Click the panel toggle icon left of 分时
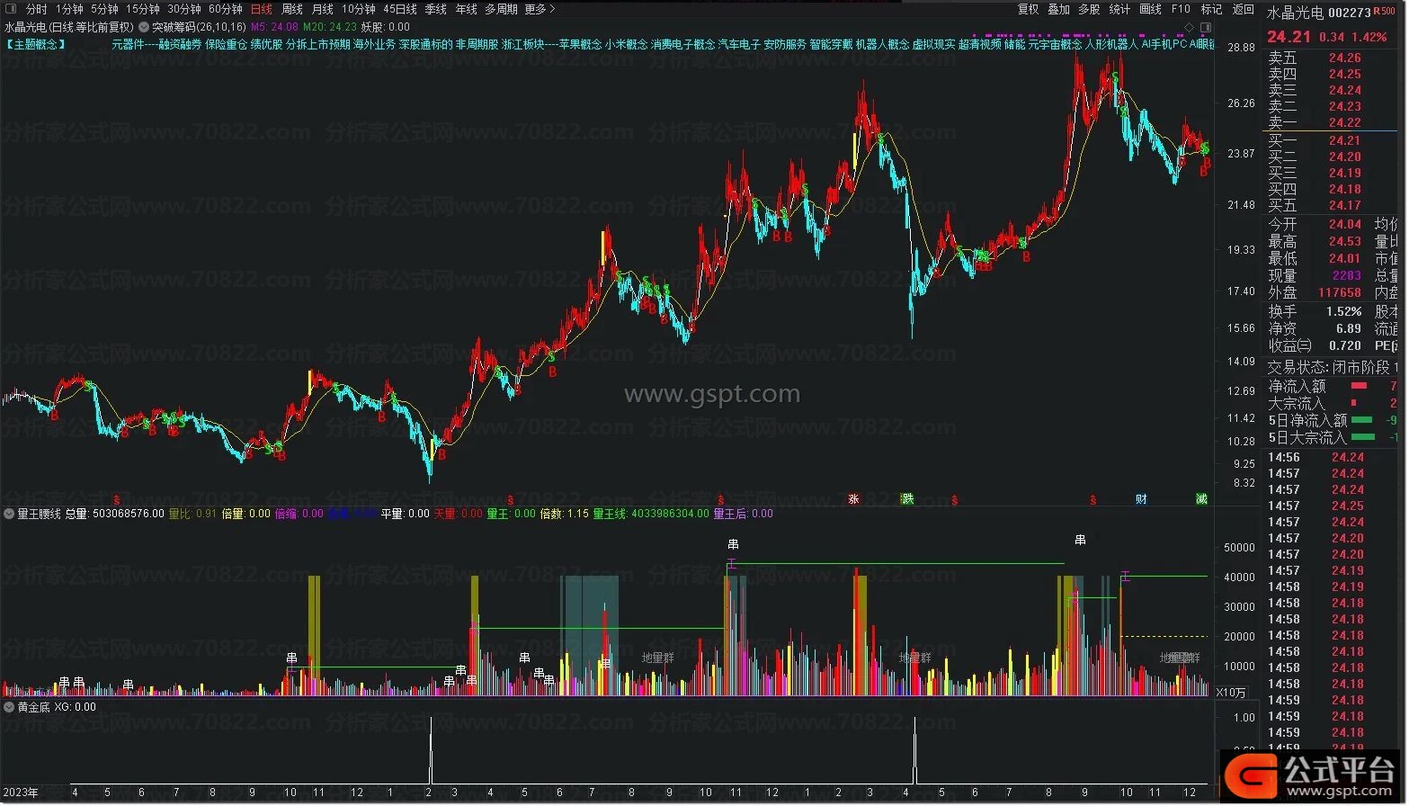Screen dimensions: 1409x806 (x=12, y=9)
